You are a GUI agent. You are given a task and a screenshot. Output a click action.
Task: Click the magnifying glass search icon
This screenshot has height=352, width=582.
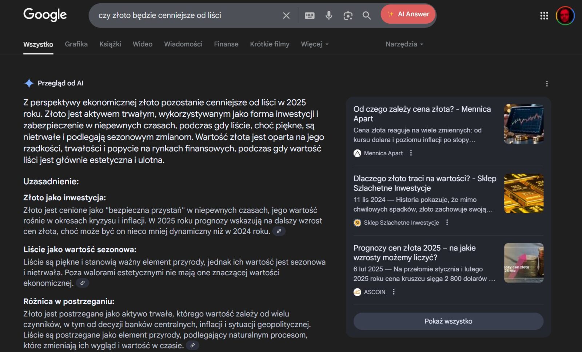(367, 15)
